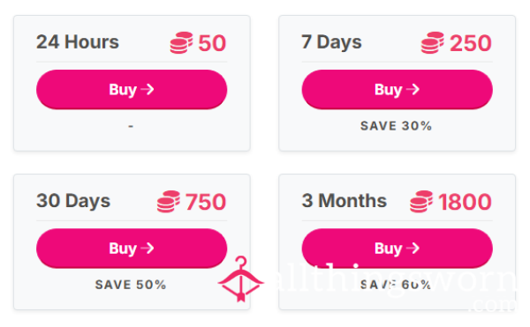Click the coin stack icon beside 1800
The width and height of the screenshot is (530, 327).
421,202
